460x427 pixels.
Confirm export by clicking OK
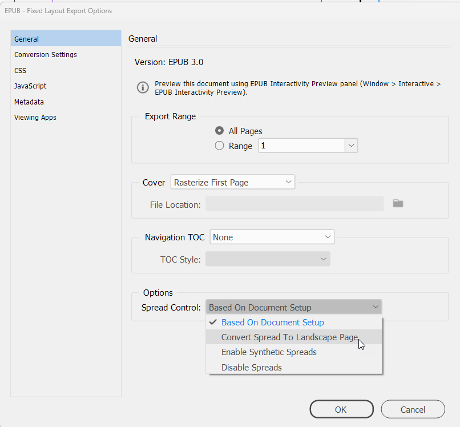coord(341,409)
